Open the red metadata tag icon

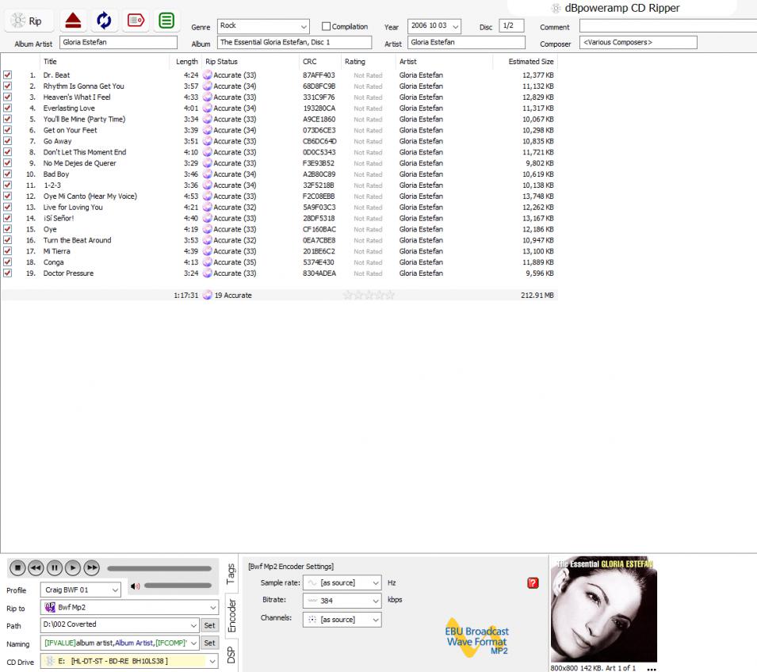click(135, 21)
